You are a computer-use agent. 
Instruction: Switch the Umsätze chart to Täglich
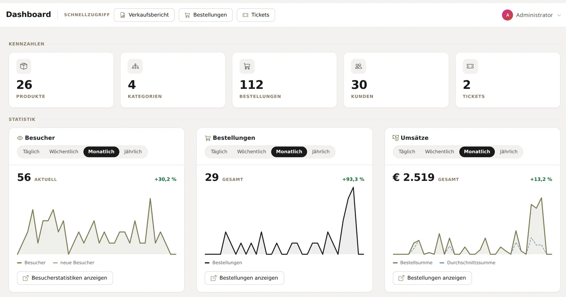point(407,152)
